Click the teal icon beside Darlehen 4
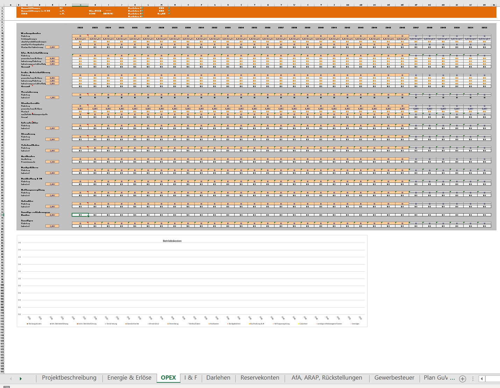Image resolution: width=500 pixels, height=388 pixels. 142,16
